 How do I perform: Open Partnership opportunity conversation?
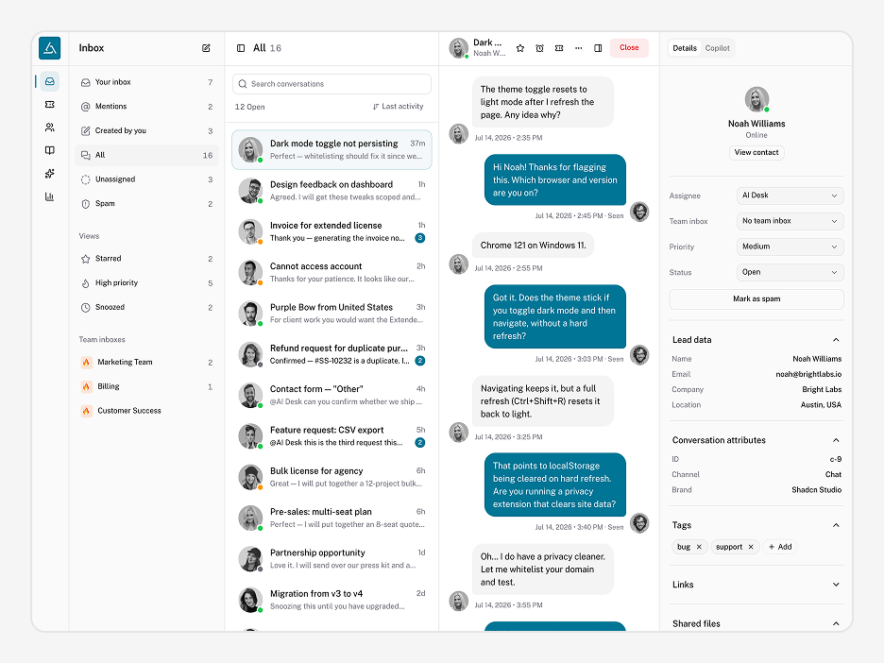(331, 559)
